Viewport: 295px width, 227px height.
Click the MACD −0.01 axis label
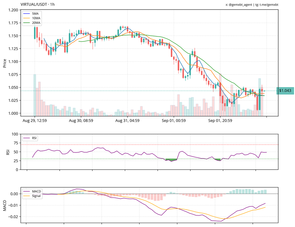click(13, 205)
